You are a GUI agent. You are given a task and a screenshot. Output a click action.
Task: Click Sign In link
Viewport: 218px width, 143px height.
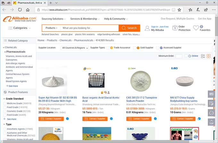pyautogui.click(x=155, y=27)
